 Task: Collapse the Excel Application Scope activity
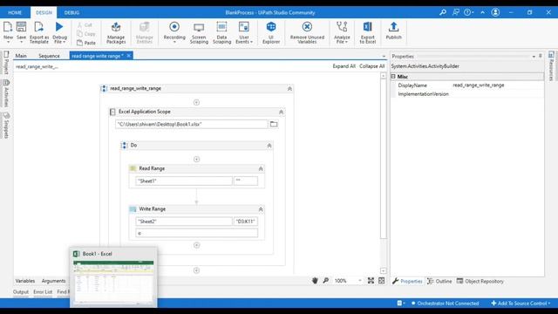(x=281, y=113)
